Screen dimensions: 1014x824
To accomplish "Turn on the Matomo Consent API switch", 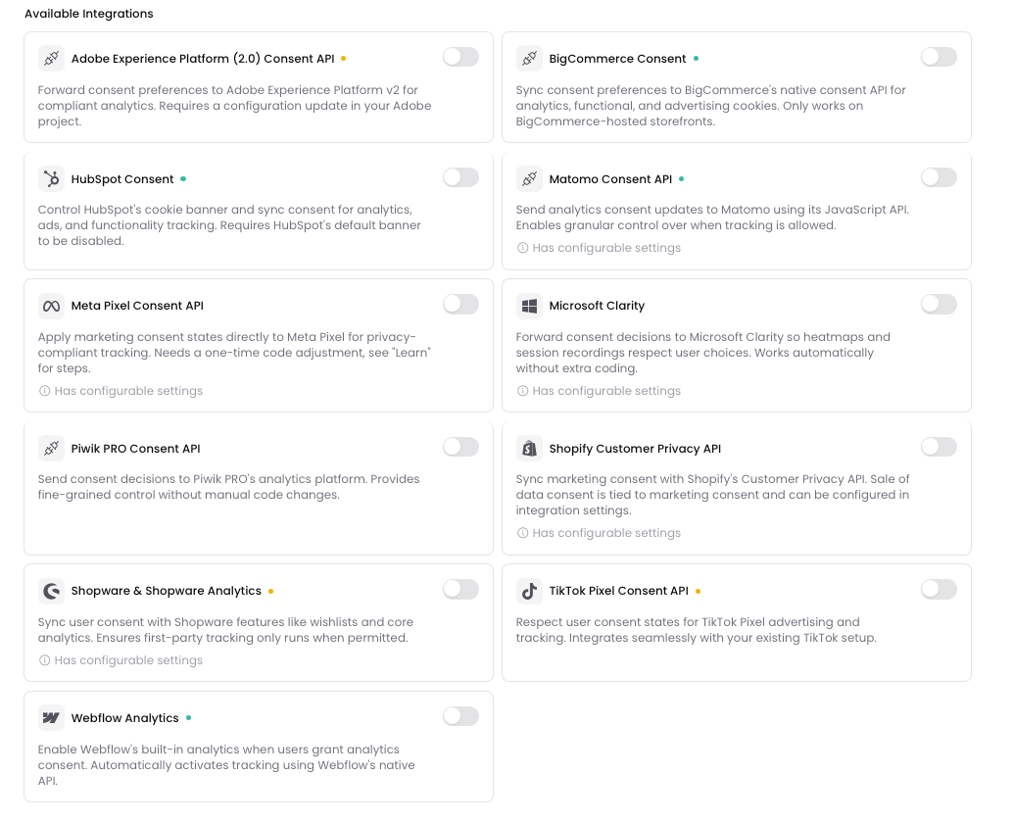I will [x=939, y=177].
